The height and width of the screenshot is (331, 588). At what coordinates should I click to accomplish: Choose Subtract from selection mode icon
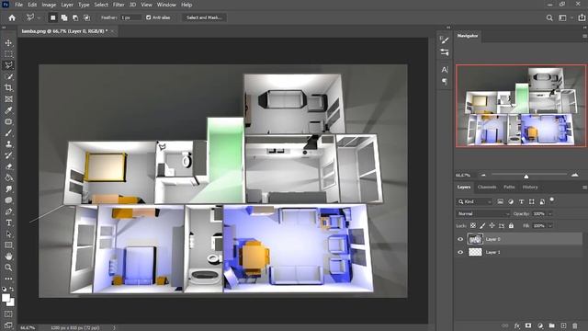75,17
